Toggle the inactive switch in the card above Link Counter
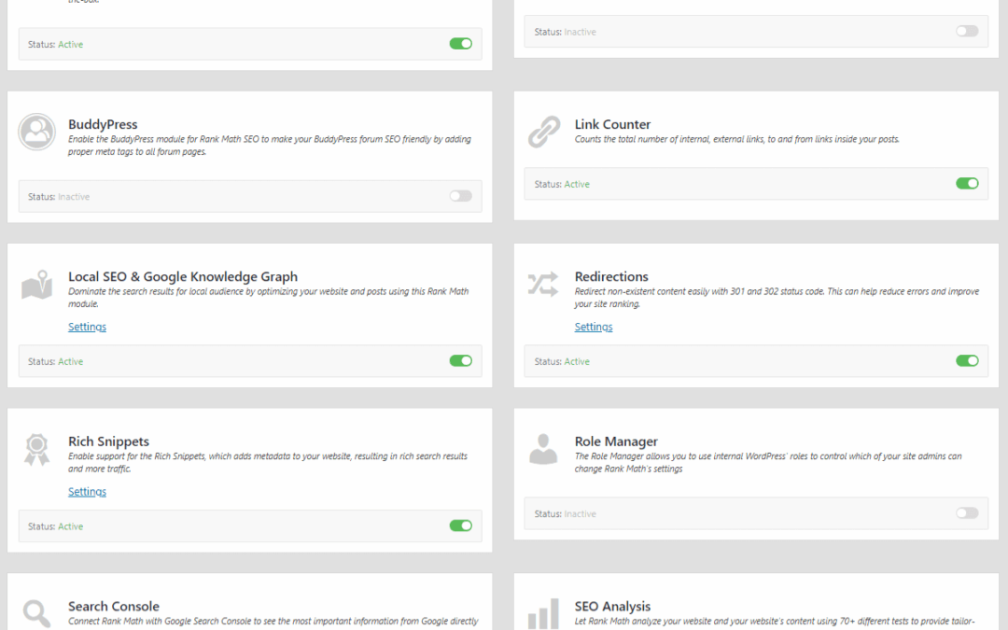Viewport: 1008px width, 630px height. [x=967, y=31]
